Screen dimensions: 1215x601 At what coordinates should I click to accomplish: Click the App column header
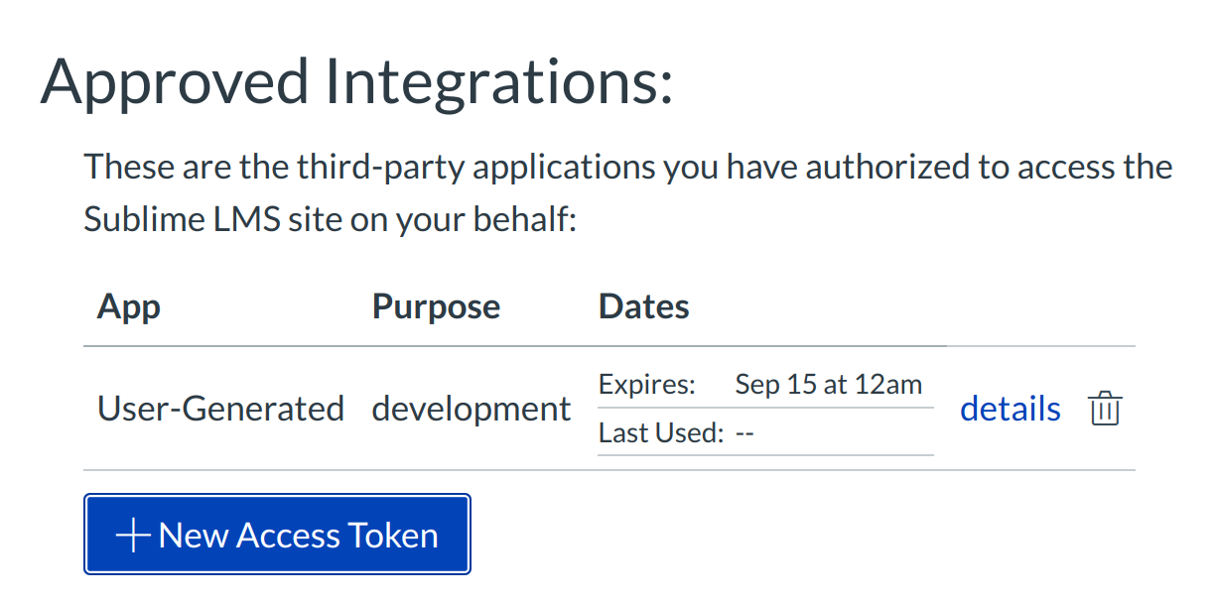coord(129,306)
